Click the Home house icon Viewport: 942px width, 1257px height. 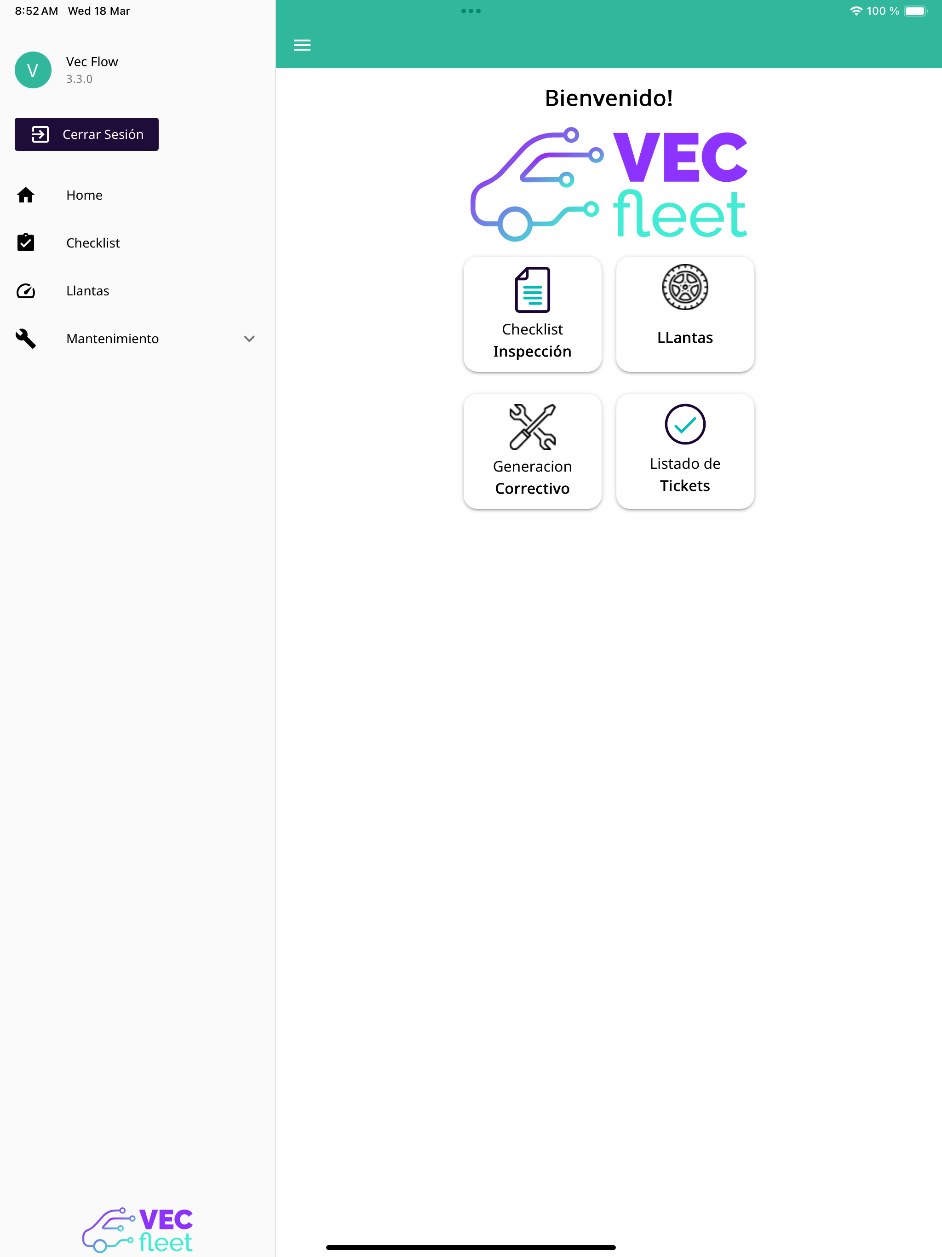point(26,195)
